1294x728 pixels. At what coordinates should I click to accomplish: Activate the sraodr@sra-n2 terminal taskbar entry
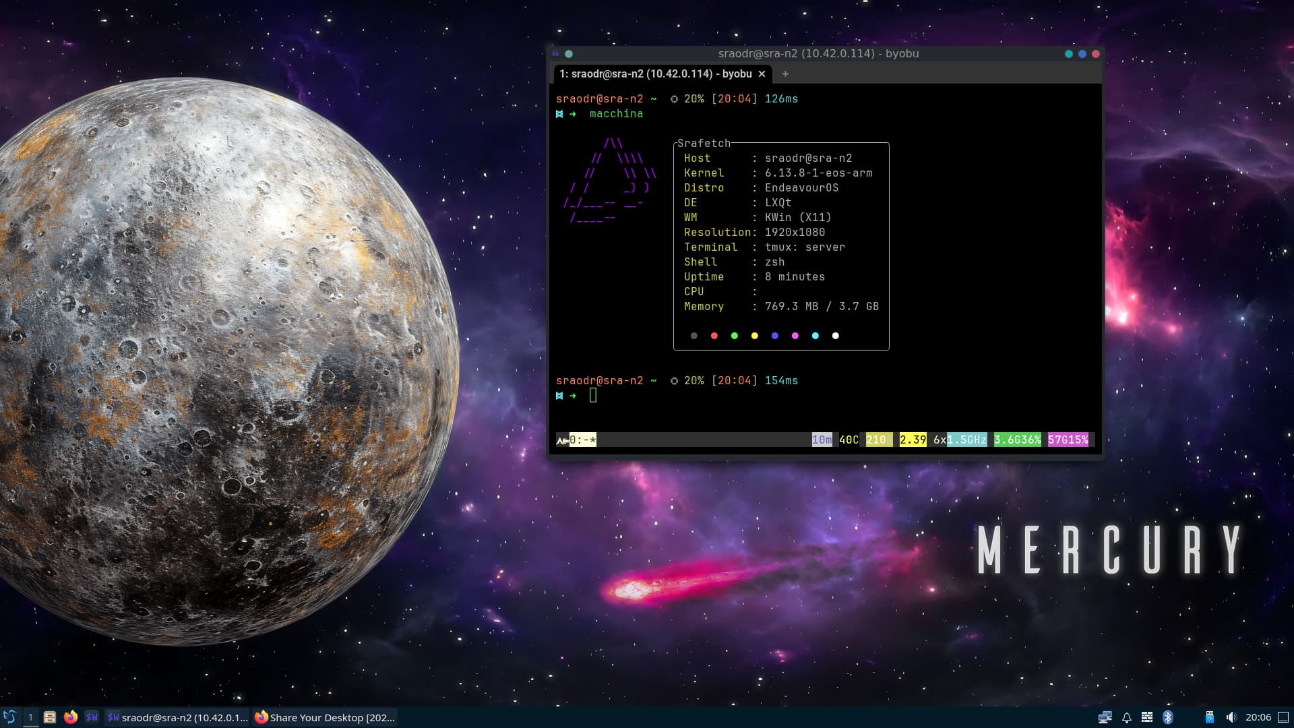click(x=177, y=717)
